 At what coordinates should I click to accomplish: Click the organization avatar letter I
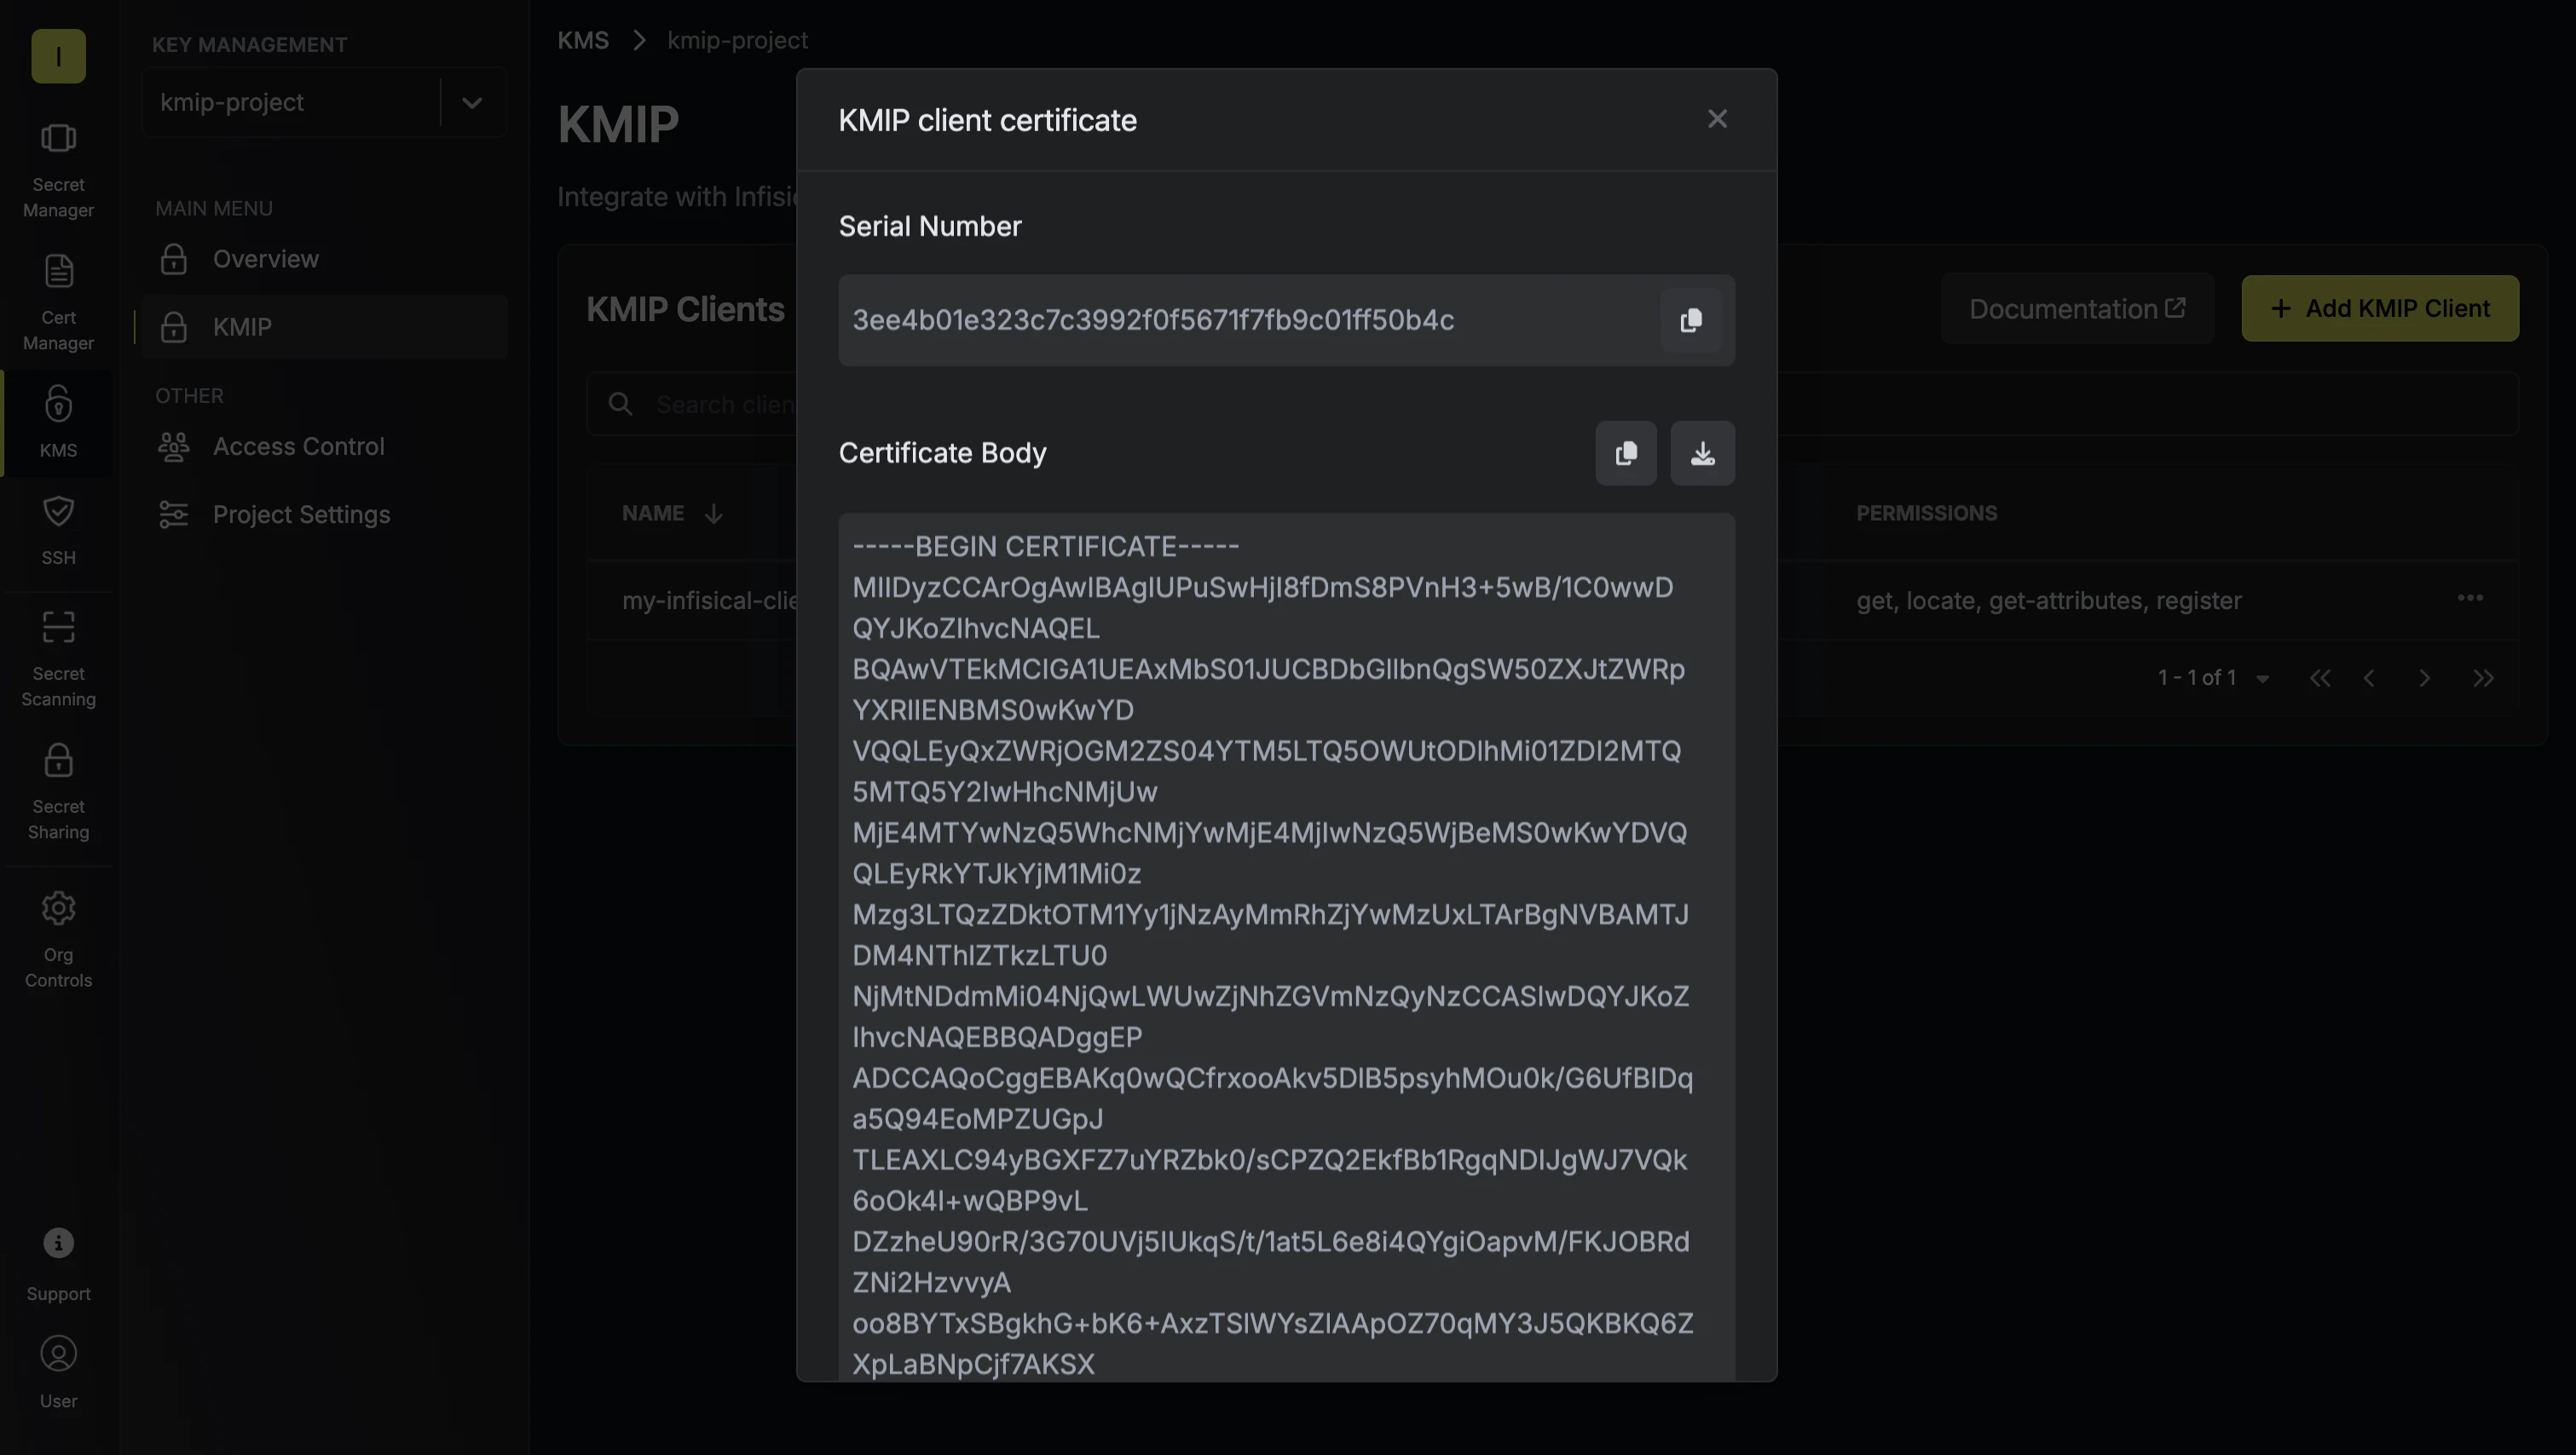[58, 56]
